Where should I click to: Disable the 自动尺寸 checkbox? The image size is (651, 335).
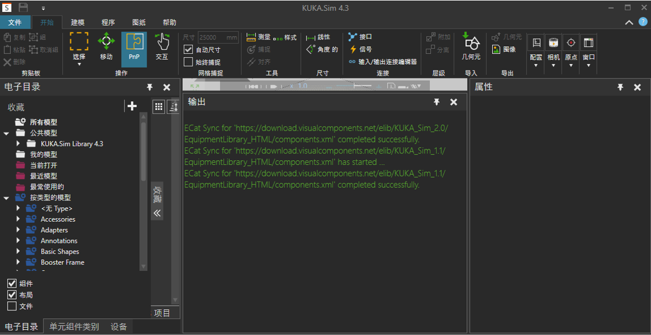point(189,50)
